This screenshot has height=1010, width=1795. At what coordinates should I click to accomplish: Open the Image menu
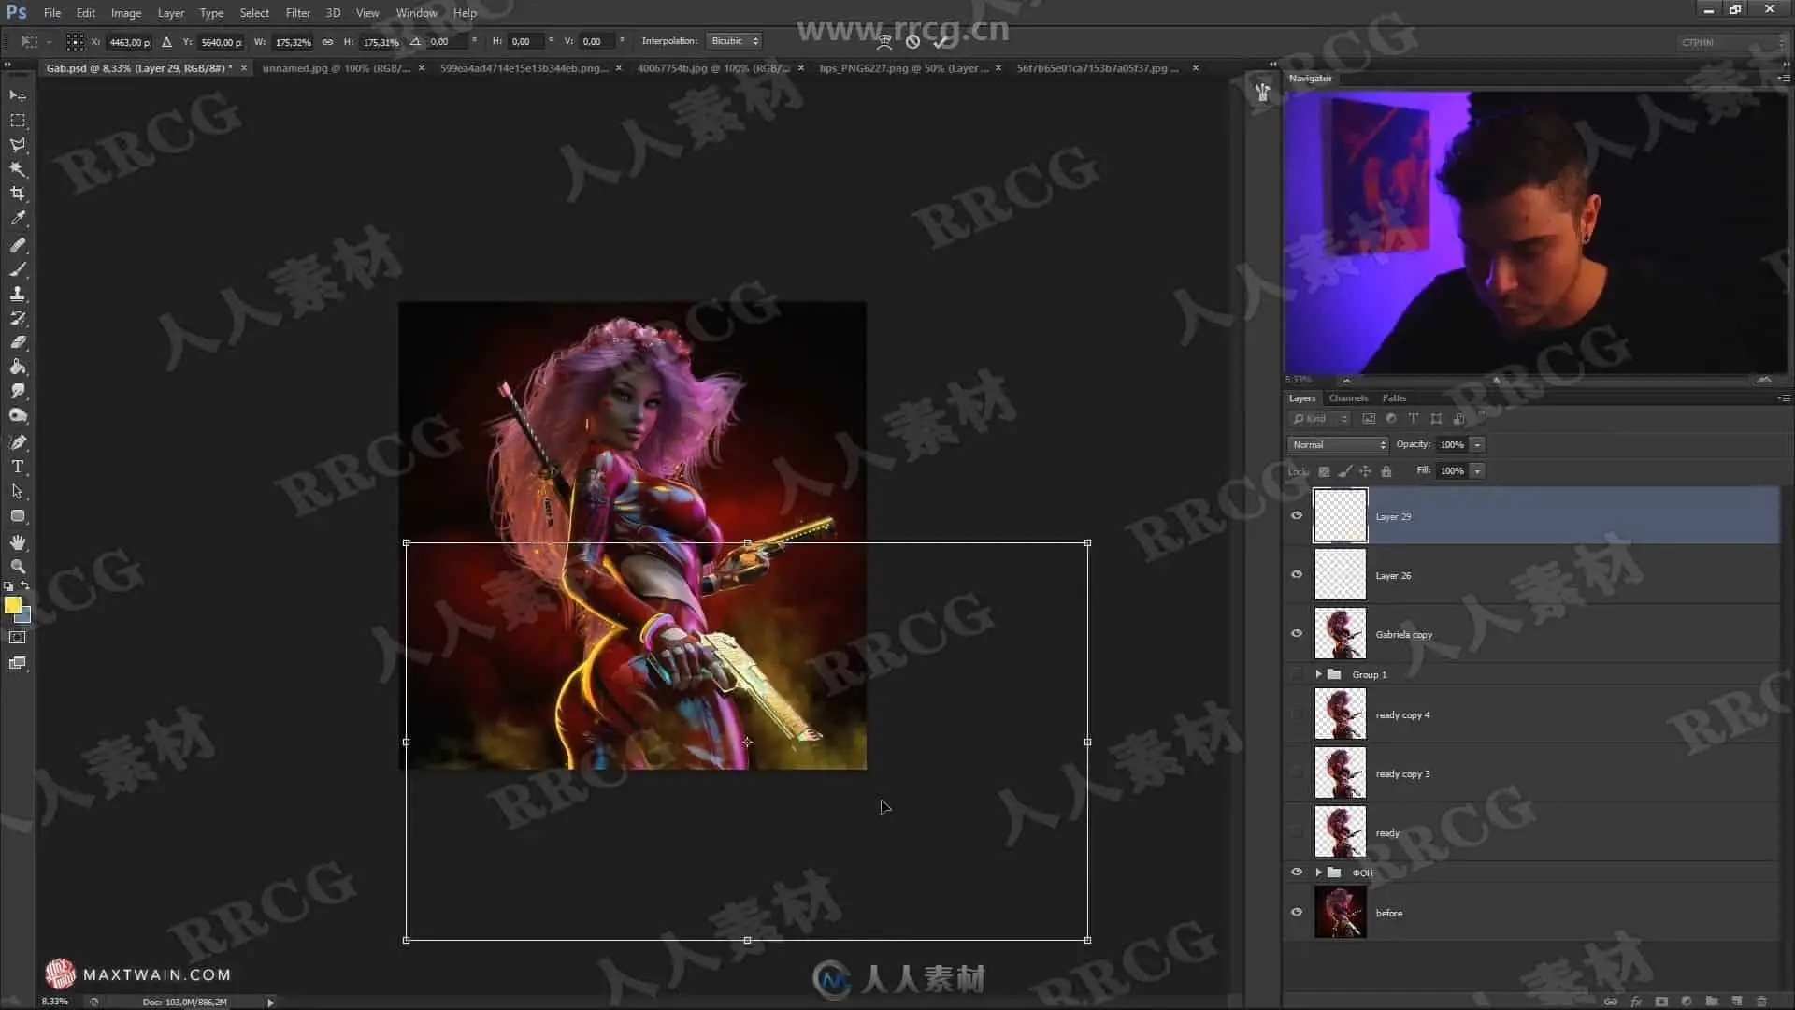coord(126,13)
